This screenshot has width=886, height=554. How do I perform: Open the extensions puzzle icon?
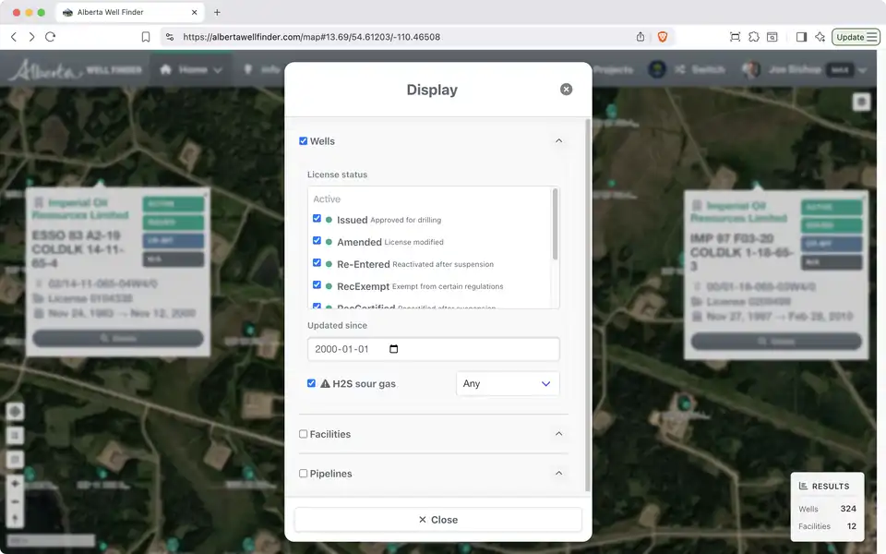tap(754, 37)
